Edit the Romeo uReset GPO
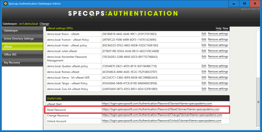The image size is (262, 132). point(204,71)
